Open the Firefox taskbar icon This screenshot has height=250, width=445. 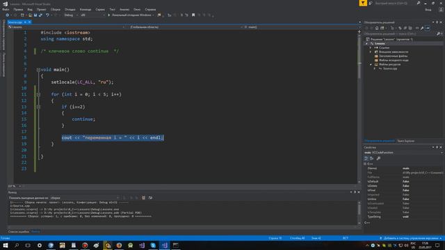[119, 245]
